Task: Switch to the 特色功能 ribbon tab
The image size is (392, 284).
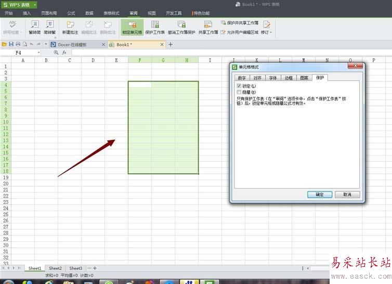Action: [x=201, y=13]
